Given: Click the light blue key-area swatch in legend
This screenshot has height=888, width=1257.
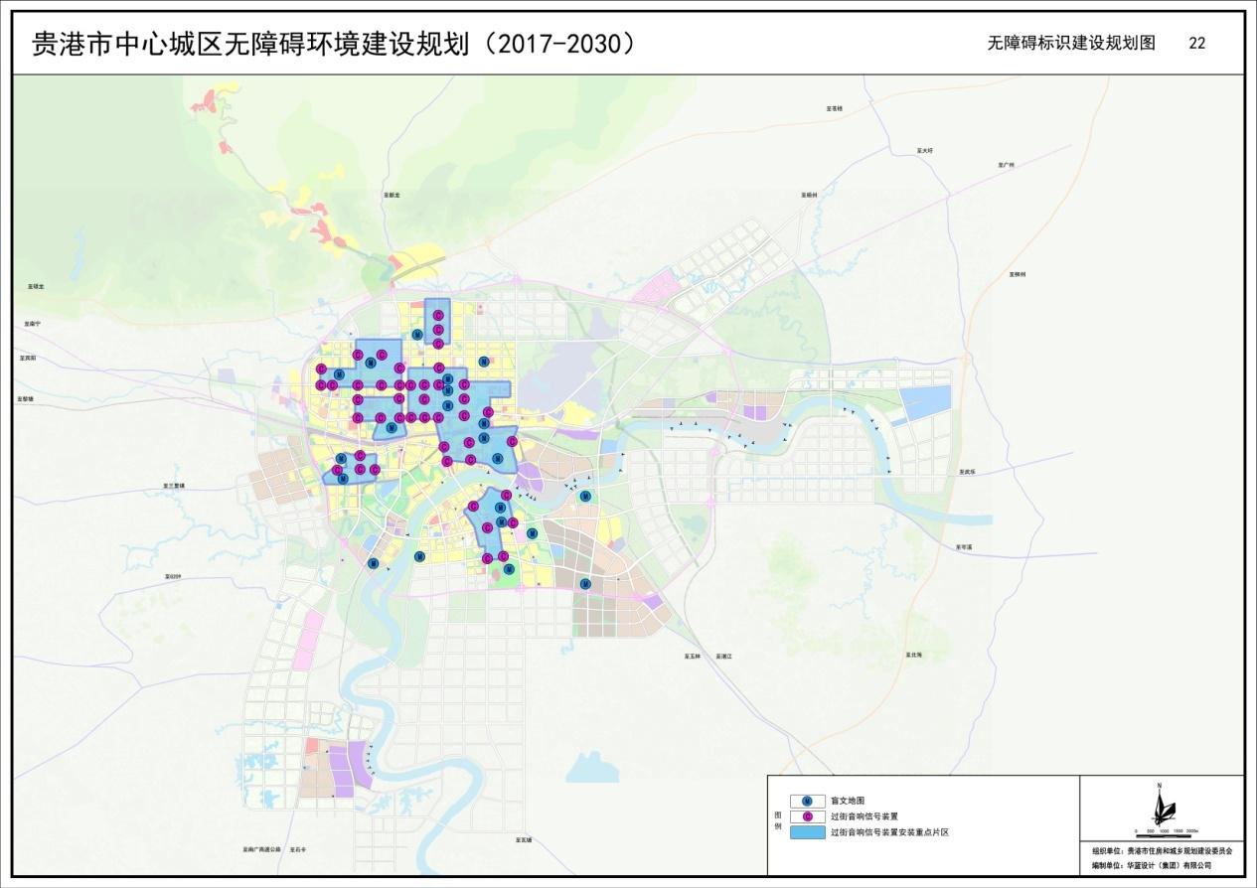Looking at the screenshot, I should tap(807, 832).
